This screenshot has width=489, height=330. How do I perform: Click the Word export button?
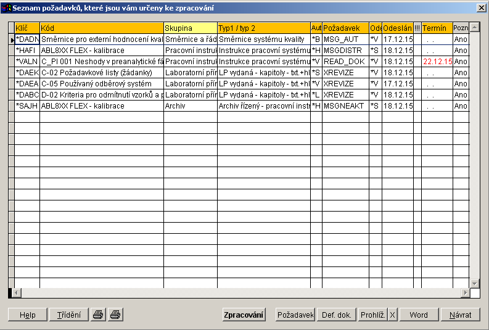click(418, 315)
